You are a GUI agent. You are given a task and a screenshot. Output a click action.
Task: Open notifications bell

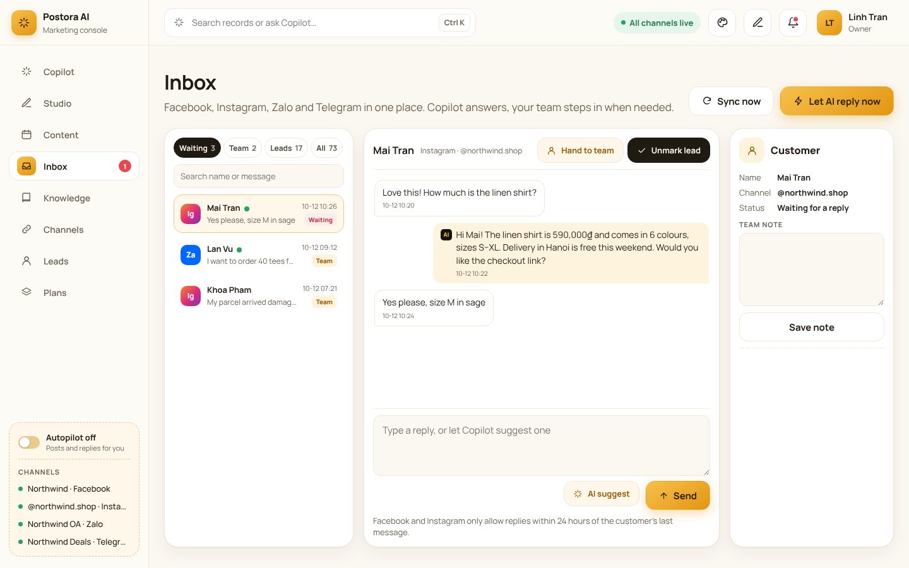click(x=793, y=23)
